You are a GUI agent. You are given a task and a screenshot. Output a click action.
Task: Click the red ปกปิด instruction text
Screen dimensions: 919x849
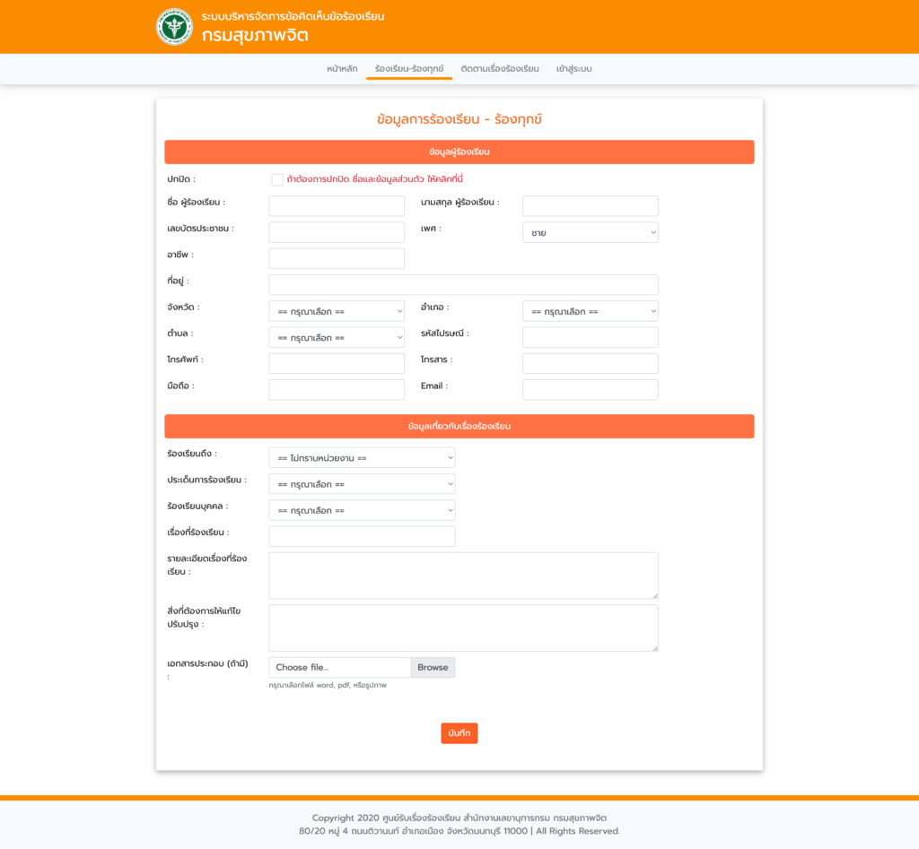click(x=375, y=179)
